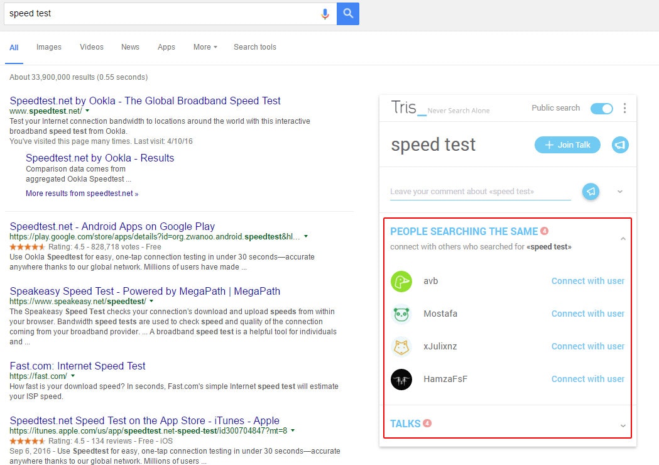Send the comment with the round megaphone button
Image resolution: width=659 pixels, height=465 pixels.
(591, 192)
